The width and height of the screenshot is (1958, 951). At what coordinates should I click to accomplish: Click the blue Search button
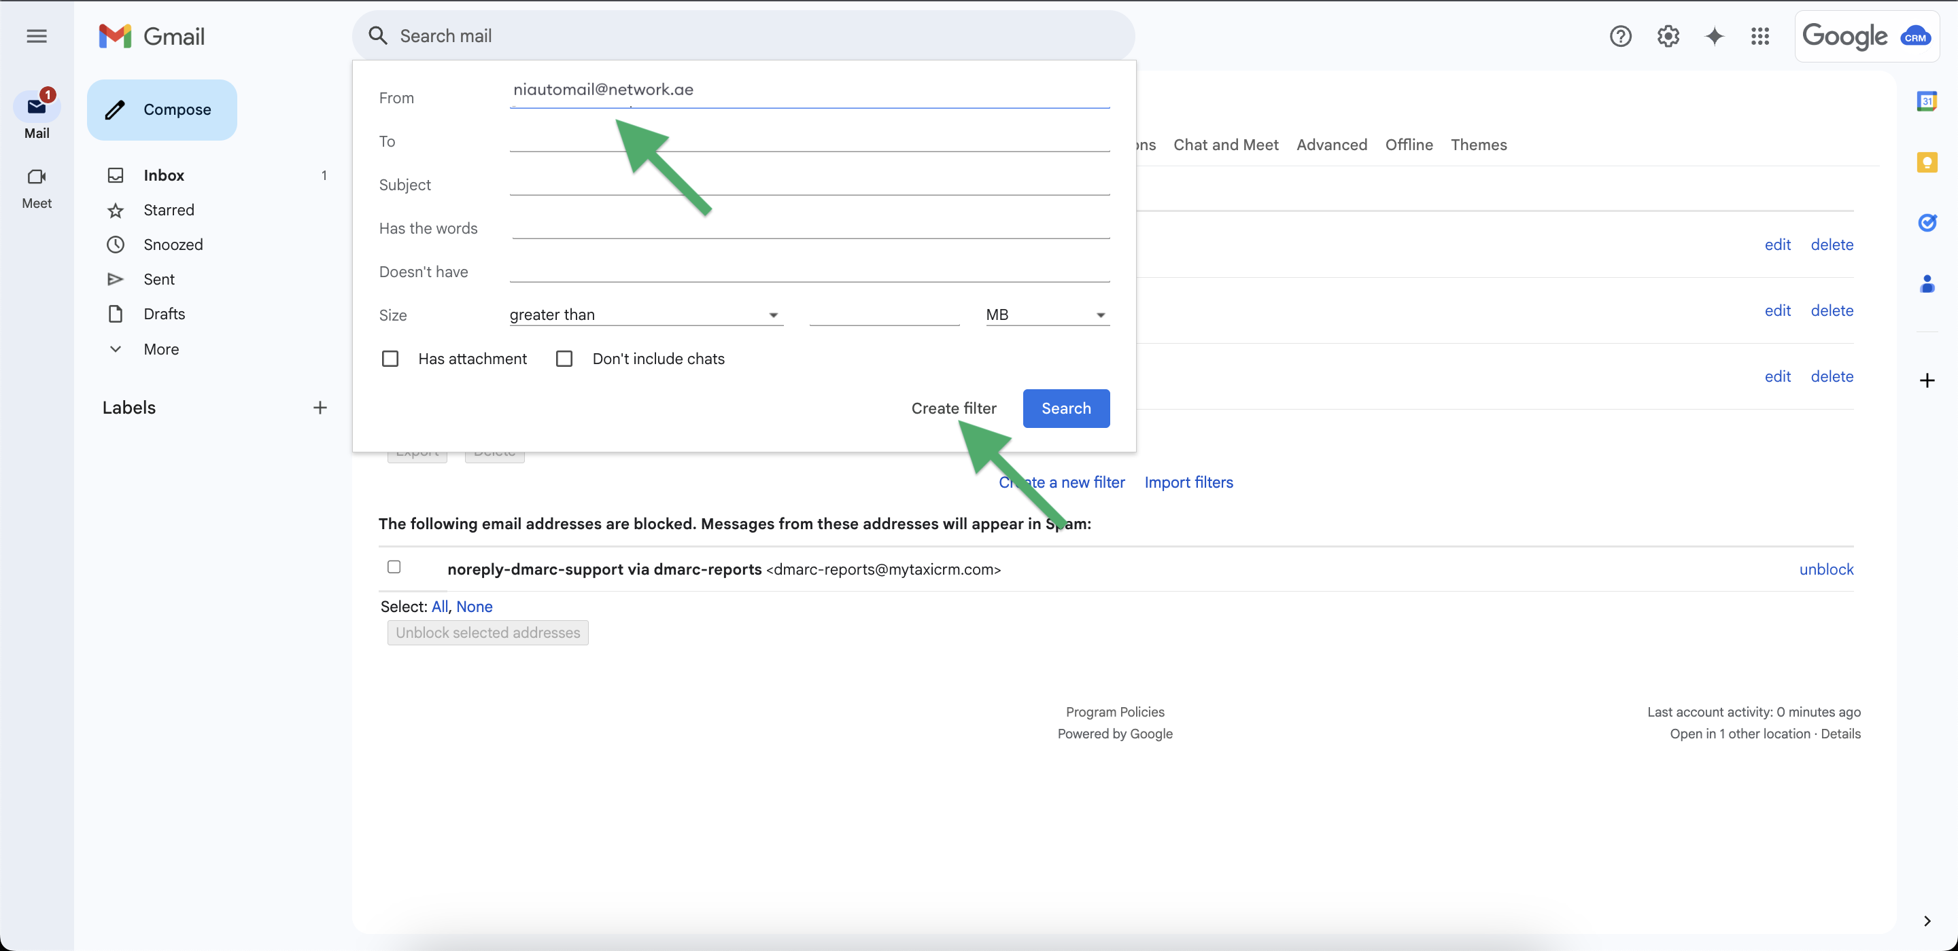(1065, 409)
